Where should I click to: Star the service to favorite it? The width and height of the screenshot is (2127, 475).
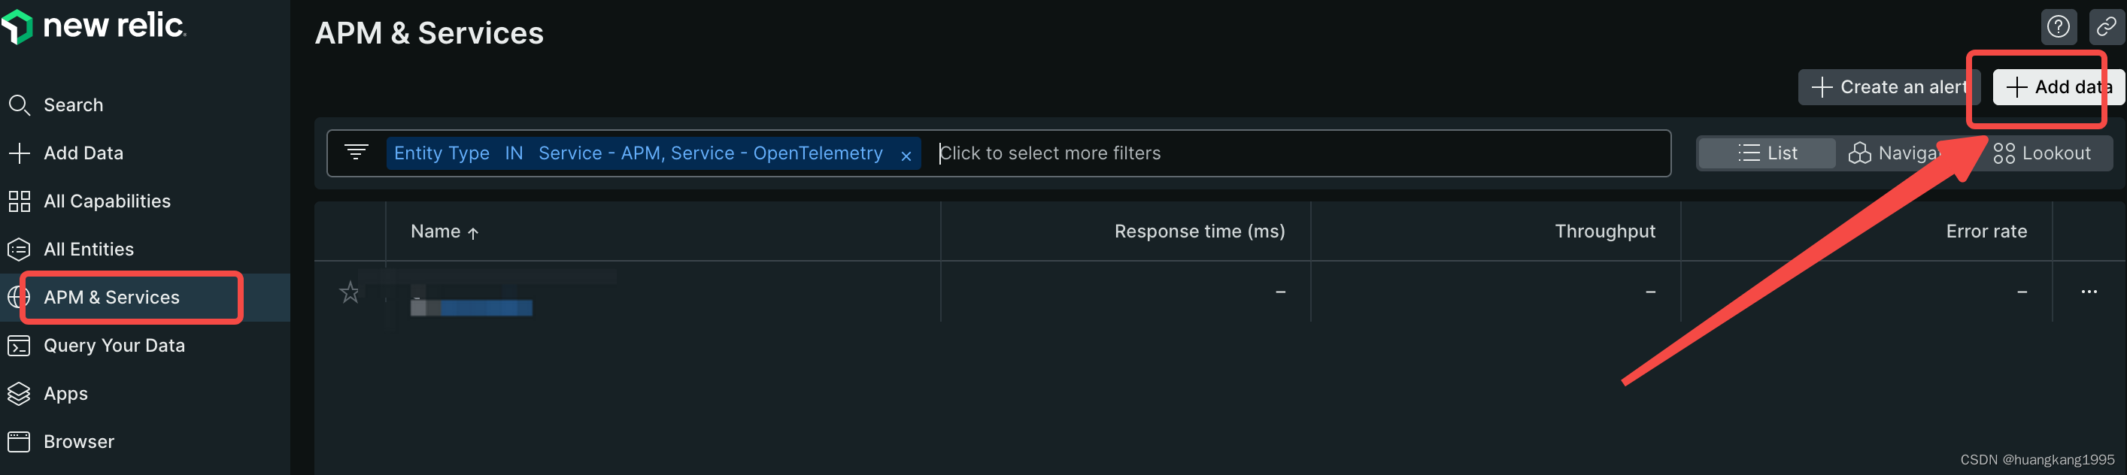(x=349, y=291)
